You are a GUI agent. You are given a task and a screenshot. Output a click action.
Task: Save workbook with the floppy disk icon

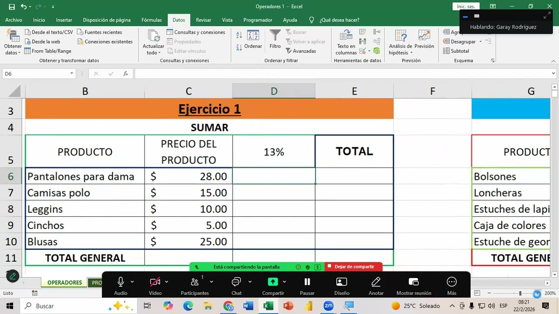(x=12, y=7)
